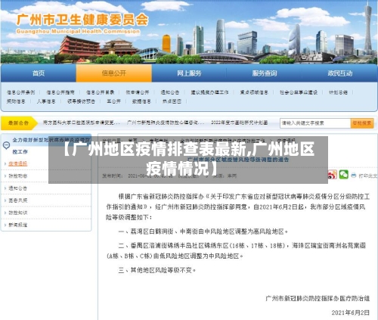Click the 依申请公开 sub-navigation link
Screen dimensions: 378x320
pos(138,92)
